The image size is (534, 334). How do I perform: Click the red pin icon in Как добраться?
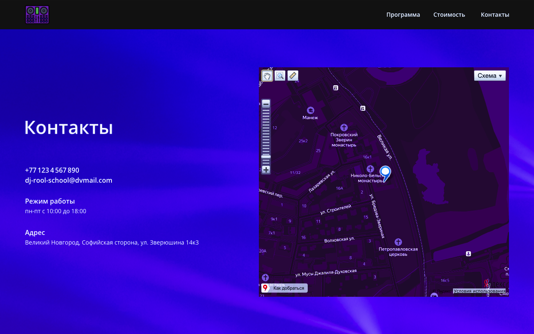(x=265, y=288)
